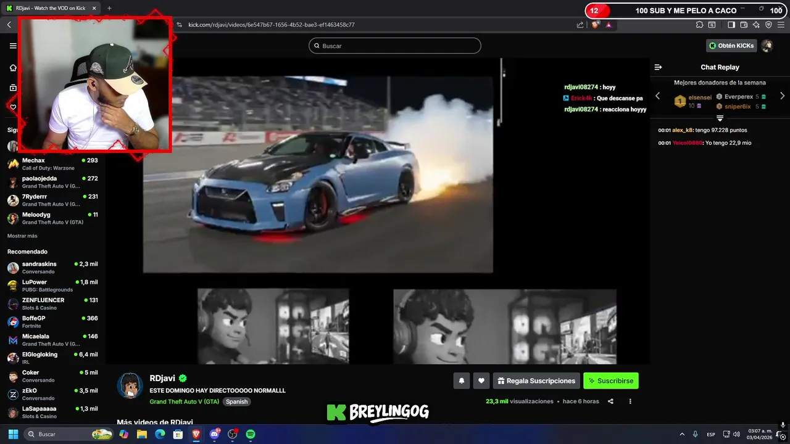Go back in browser history
This screenshot has height=444, width=790.
pyautogui.click(x=9, y=25)
